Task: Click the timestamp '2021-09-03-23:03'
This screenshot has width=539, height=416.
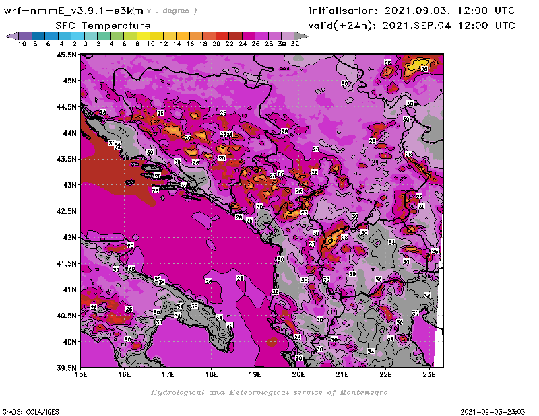Action: (493, 412)
